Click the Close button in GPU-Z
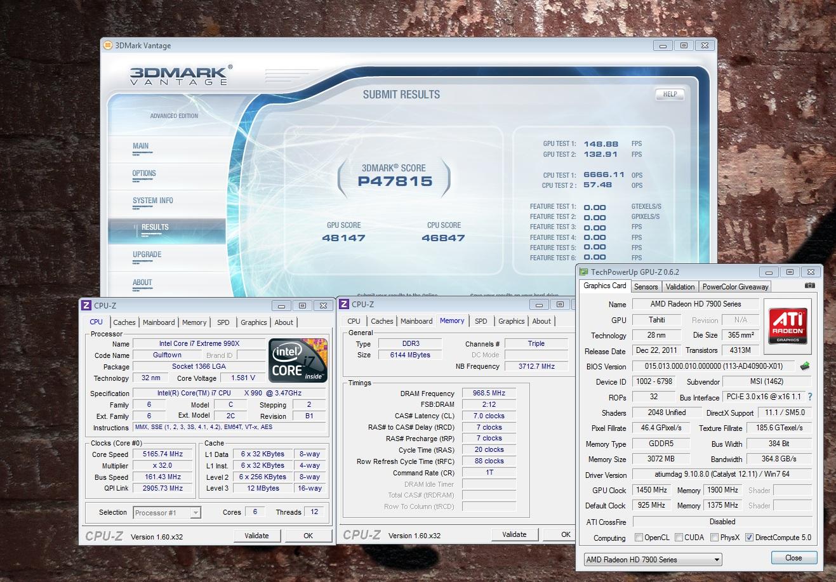Image resolution: width=836 pixels, height=582 pixels. (793, 558)
